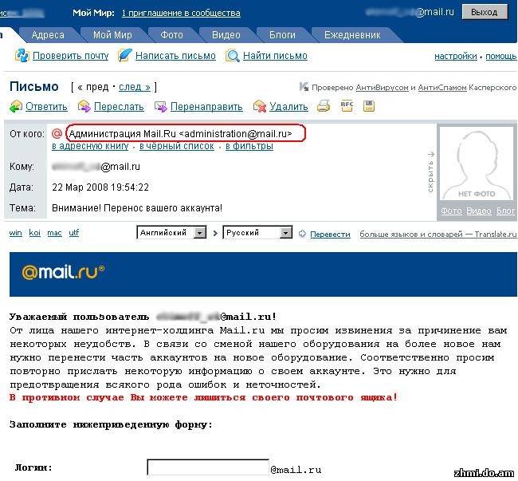Open the Английский source language dropdown
The width and height of the screenshot is (518, 481).
click(x=171, y=232)
